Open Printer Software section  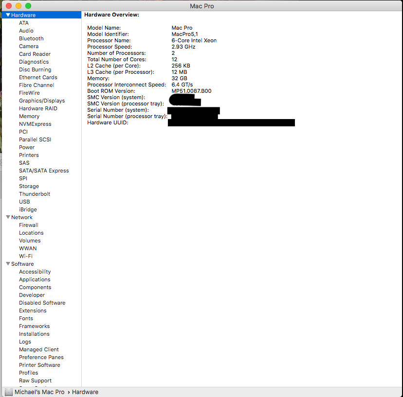(39, 365)
